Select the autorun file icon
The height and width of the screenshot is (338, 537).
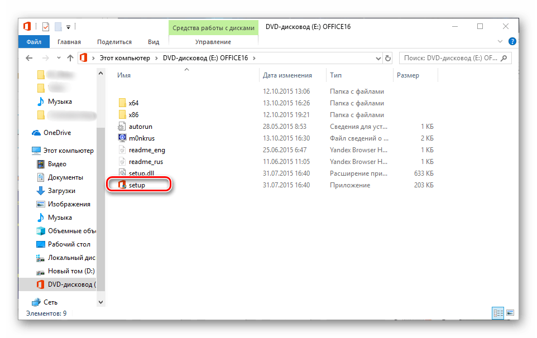123,127
